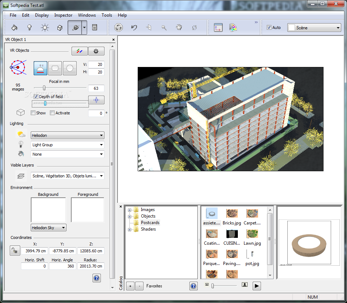Click the paint bucket shaders icon in toolbar
The width and height of the screenshot is (347, 303).
click(14, 28)
